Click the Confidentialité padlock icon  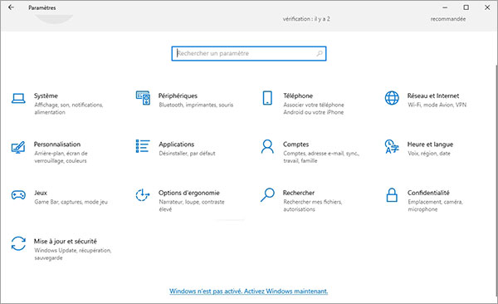point(392,195)
